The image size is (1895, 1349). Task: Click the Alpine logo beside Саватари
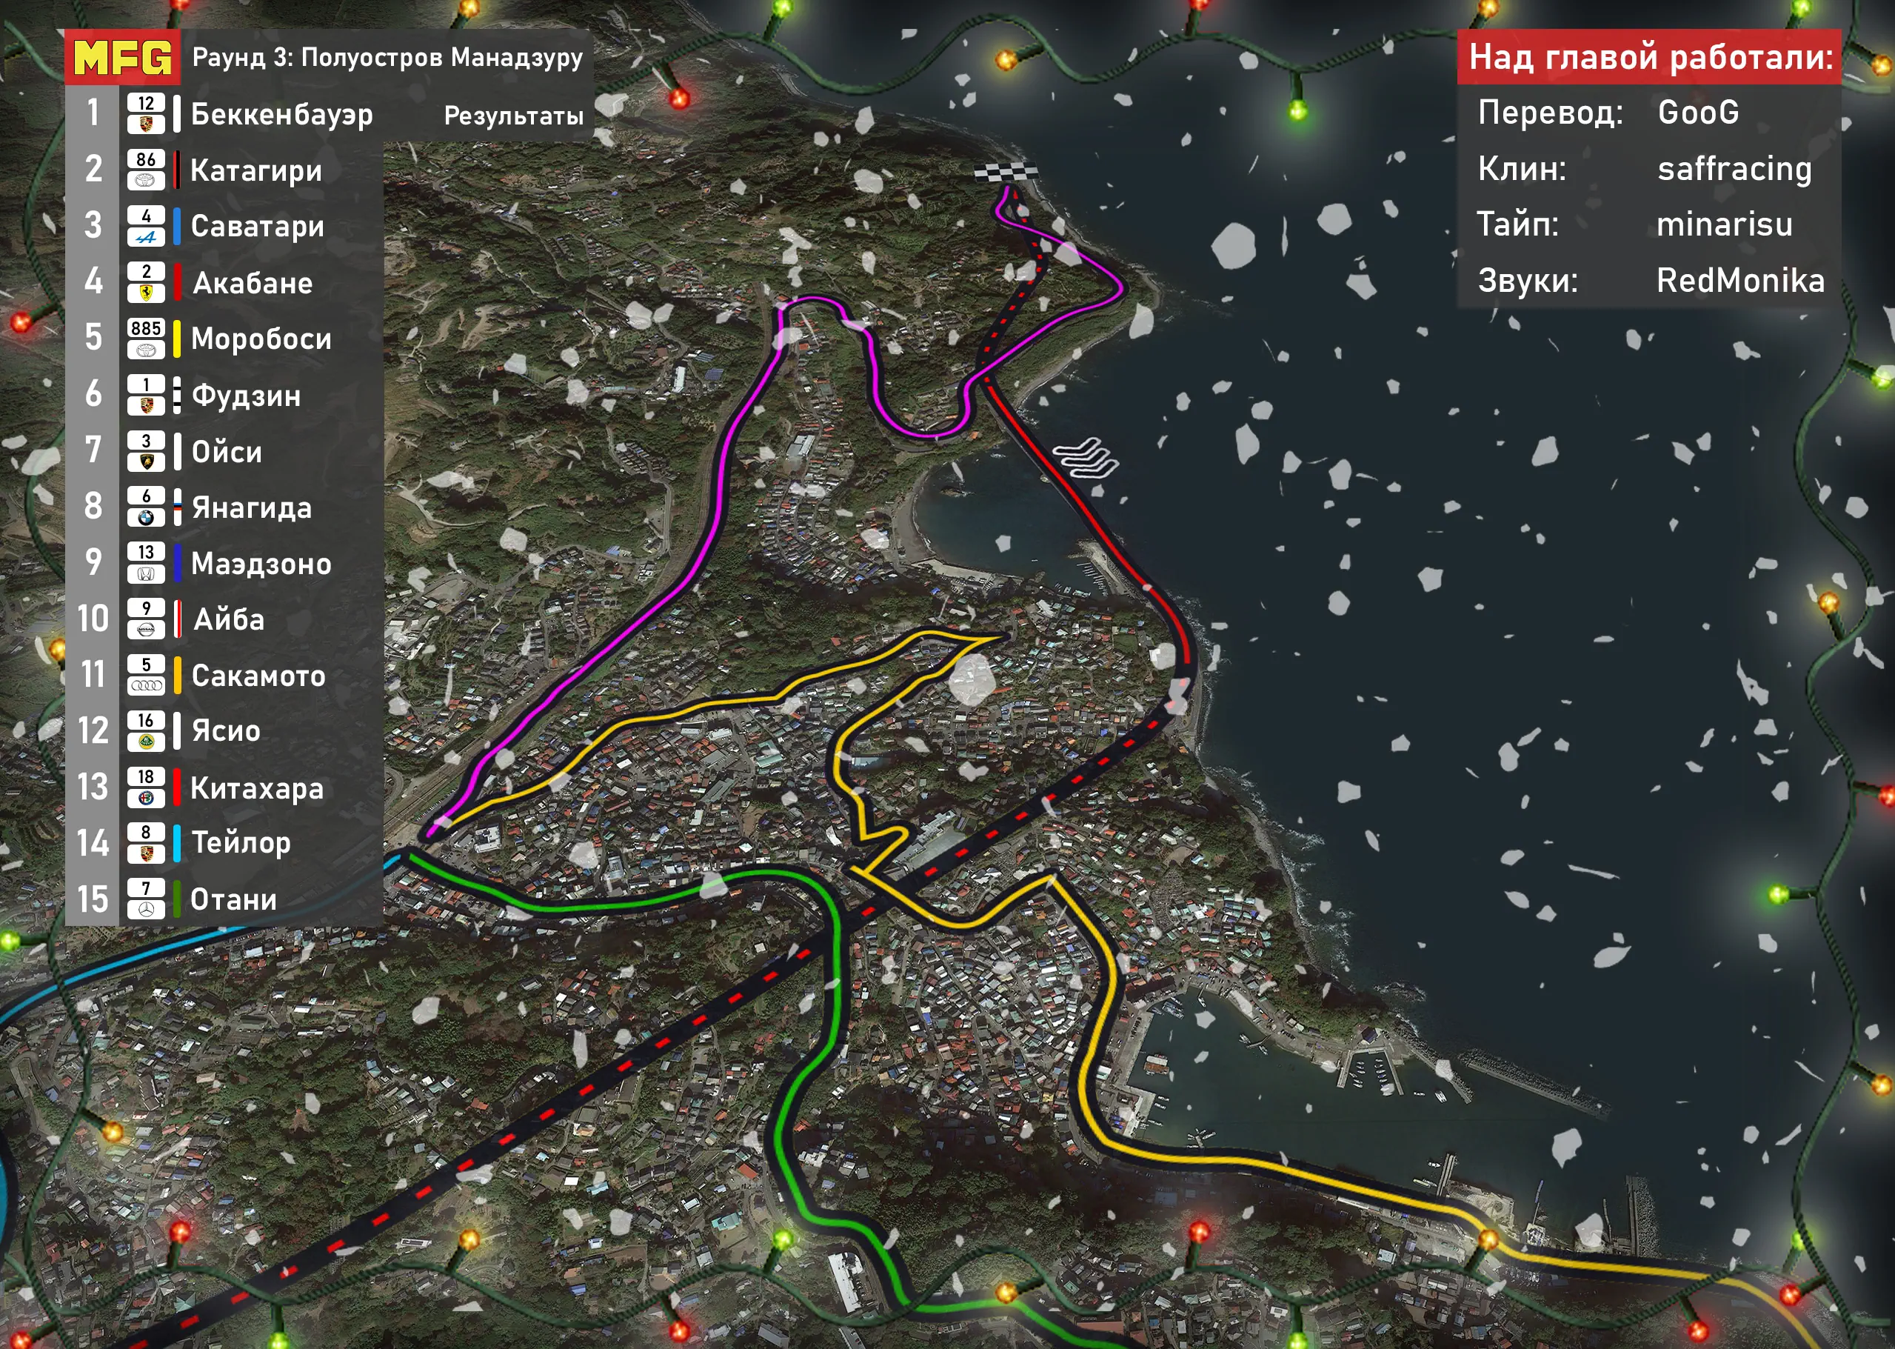(x=146, y=237)
